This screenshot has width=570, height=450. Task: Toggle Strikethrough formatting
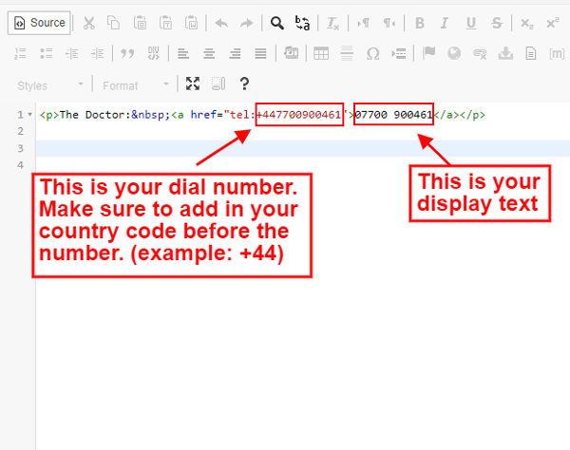tap(497, 23)
